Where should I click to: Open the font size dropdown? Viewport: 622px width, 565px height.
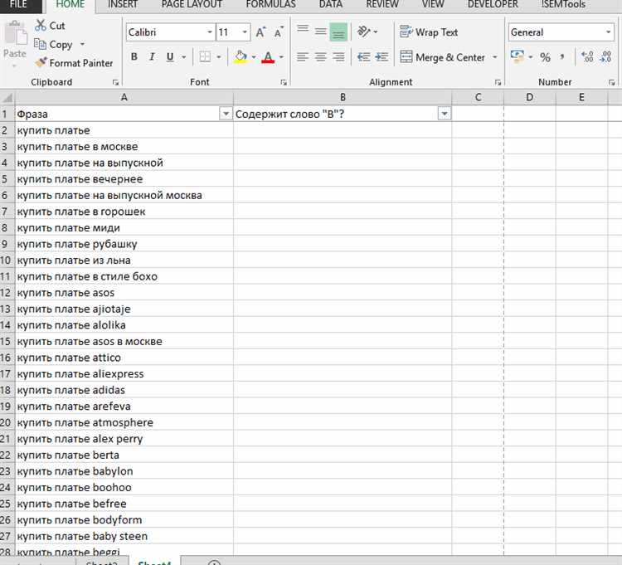click(245, 32)
